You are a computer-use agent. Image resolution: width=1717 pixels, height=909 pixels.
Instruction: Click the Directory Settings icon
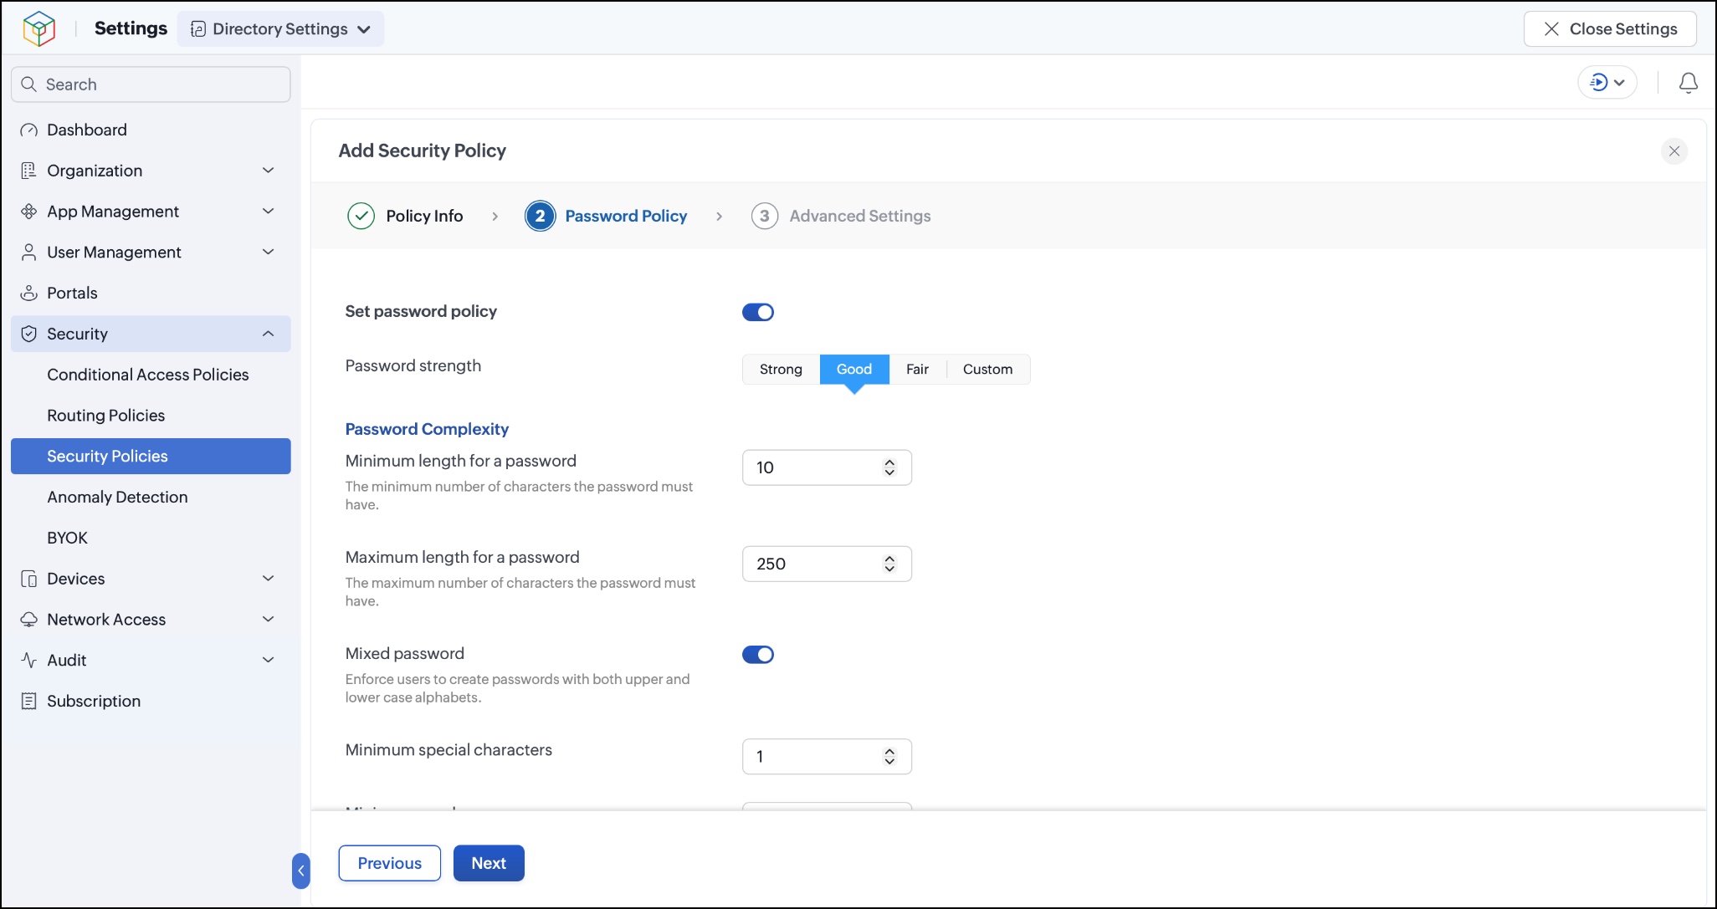[198, 29]
